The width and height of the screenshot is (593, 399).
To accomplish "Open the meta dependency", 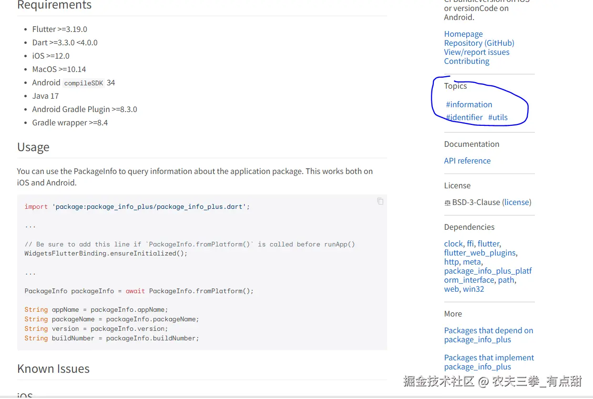I will pyautogui.click(x=471, y=262).
